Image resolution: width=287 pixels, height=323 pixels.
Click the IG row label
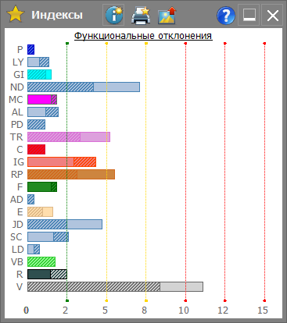pos(19,162)
